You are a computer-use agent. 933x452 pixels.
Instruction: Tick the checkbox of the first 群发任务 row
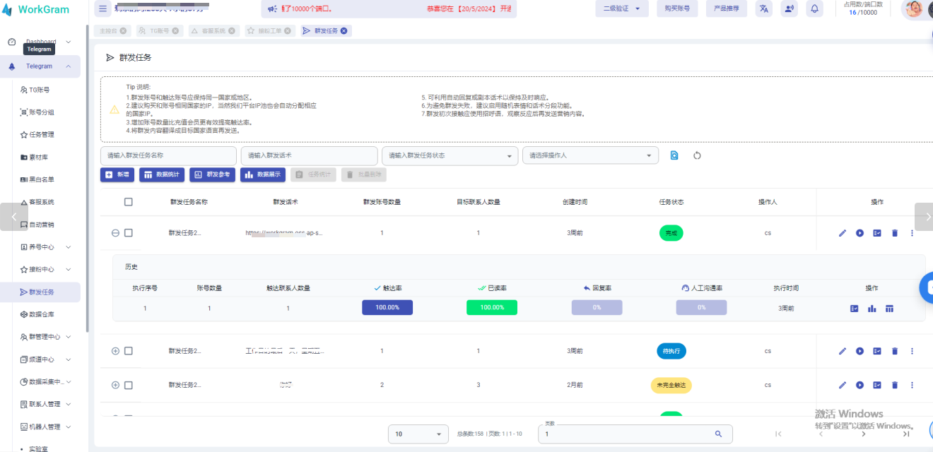[128, 232]
